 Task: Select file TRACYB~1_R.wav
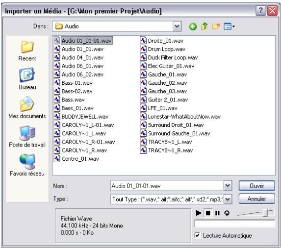[166, 150]
